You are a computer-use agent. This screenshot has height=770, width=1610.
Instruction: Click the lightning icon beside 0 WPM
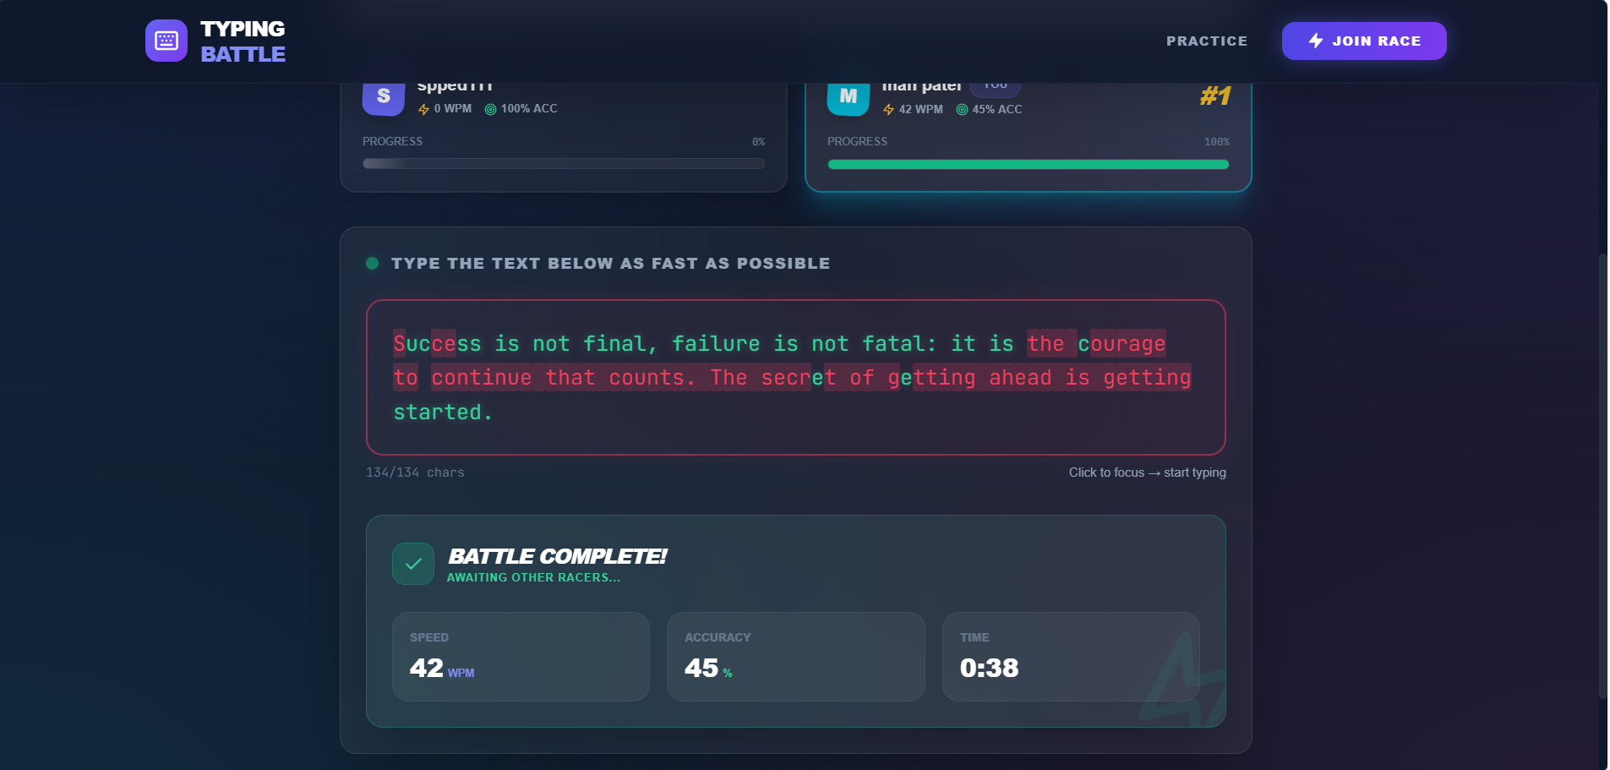click(x=423, y=109)
